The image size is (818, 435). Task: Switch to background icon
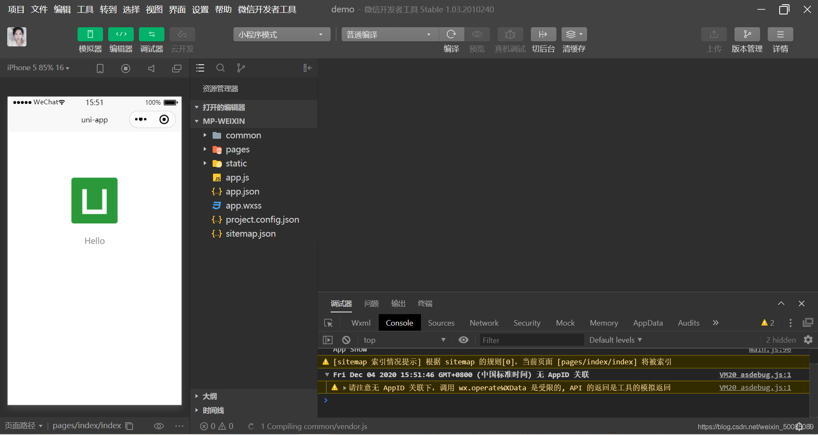pos(543,34)
